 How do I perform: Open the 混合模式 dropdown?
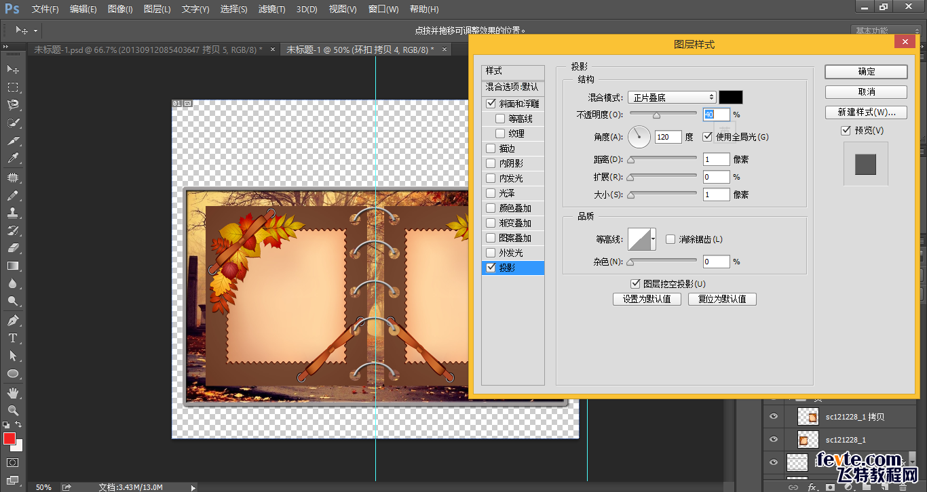pos(671,98)
